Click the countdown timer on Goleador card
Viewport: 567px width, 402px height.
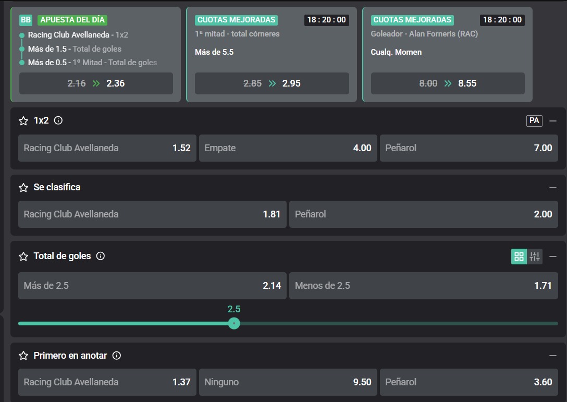point(502,20)
